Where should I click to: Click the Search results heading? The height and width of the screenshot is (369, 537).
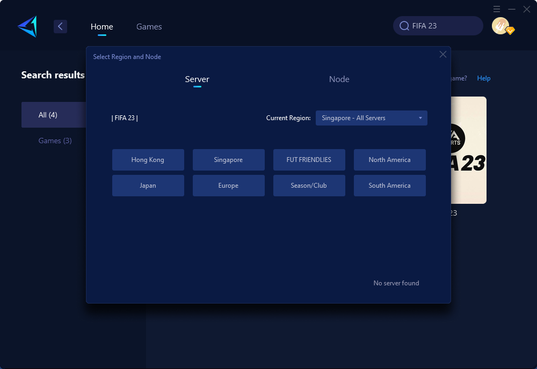click(53, 75)
